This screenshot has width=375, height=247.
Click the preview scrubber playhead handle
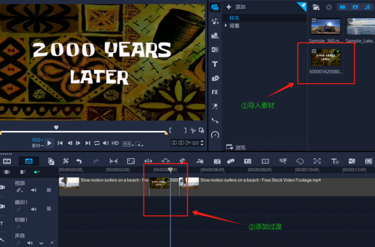click(56, 127)
